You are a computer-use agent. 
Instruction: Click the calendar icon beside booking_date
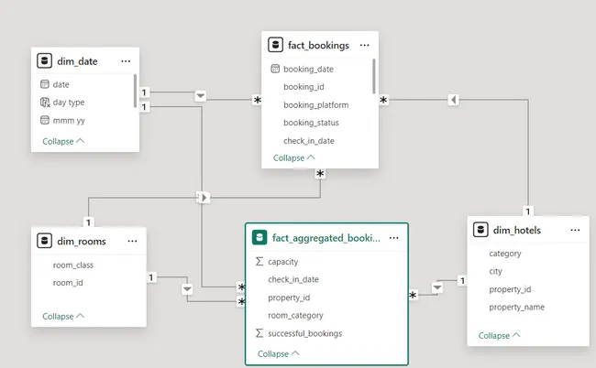pyautogui.click(x=275, y=69)
